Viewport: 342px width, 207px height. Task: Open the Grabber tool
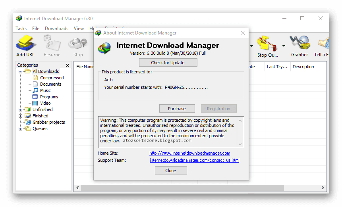click(x=299, y=43)
